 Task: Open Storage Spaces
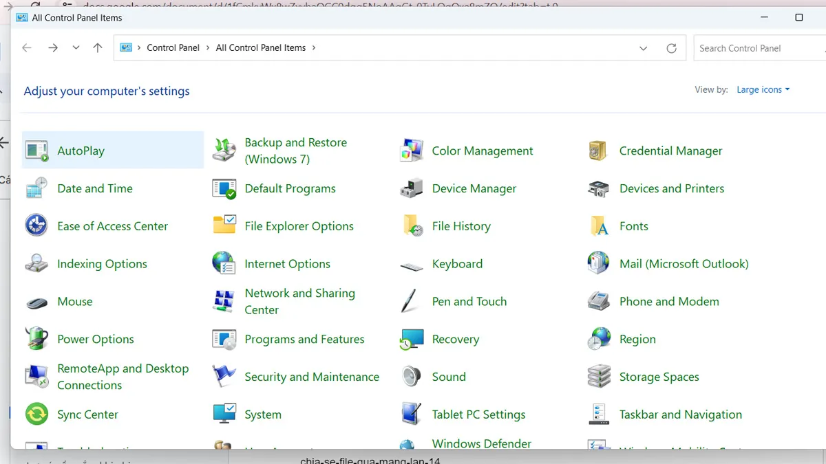coord(660,377)
